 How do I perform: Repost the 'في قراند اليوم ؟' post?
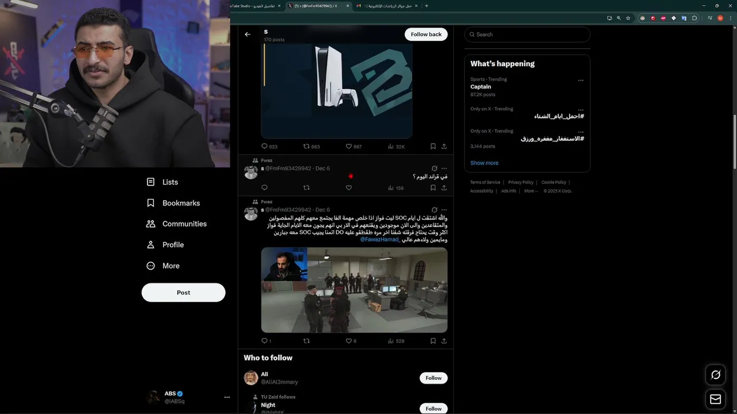click(306, 188)
